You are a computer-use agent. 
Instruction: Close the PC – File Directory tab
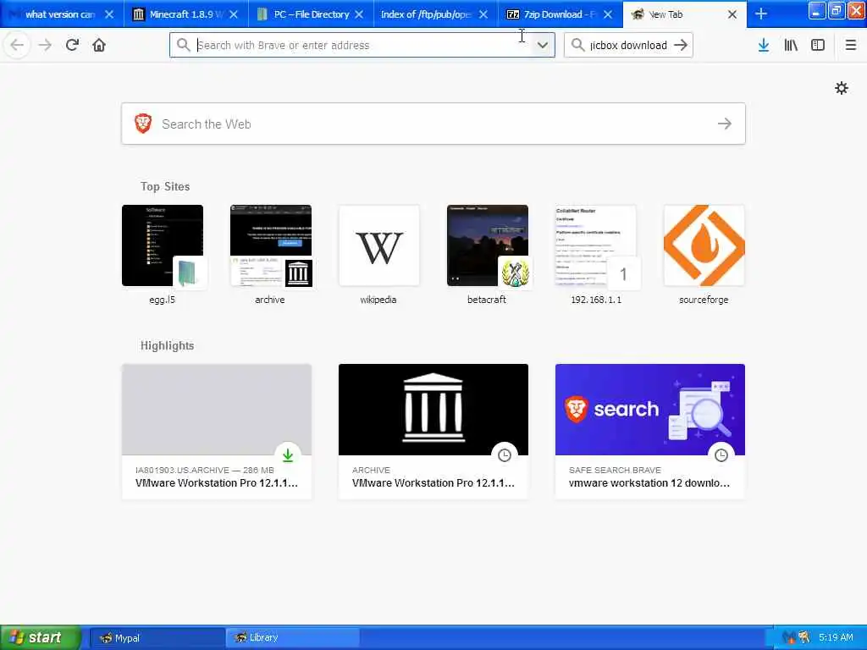click(x=359, y=14)
